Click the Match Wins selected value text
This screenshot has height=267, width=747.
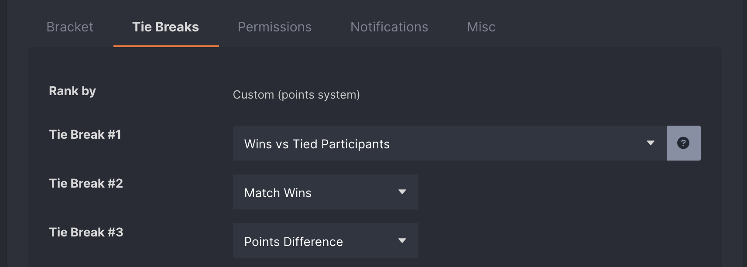pyautogui.click(x=278, y=193)
